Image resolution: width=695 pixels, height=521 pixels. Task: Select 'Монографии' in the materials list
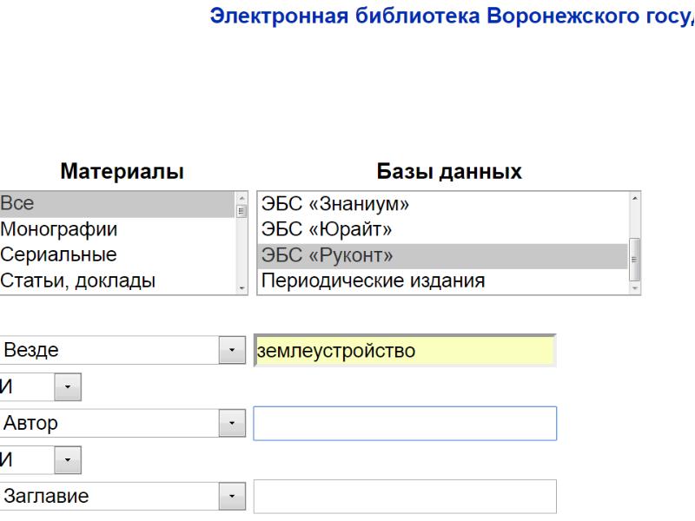coord(113,230)
